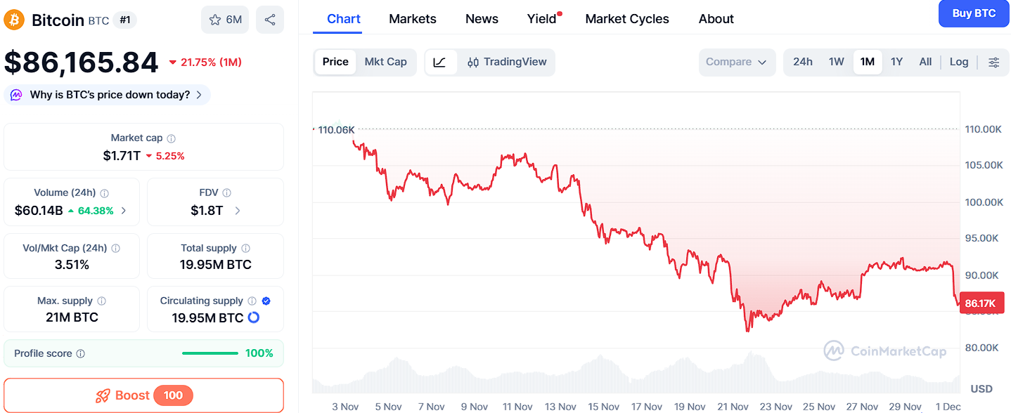Star Bitcoin to add to watchlist
Image resolution: width=1011 pixels, height=413 pixels.
(x=214, y=19)
